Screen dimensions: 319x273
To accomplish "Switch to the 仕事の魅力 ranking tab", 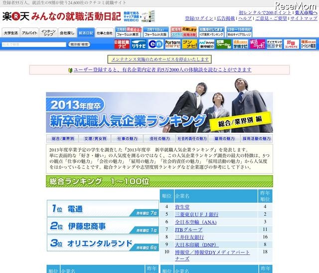I will pos(128,139).
